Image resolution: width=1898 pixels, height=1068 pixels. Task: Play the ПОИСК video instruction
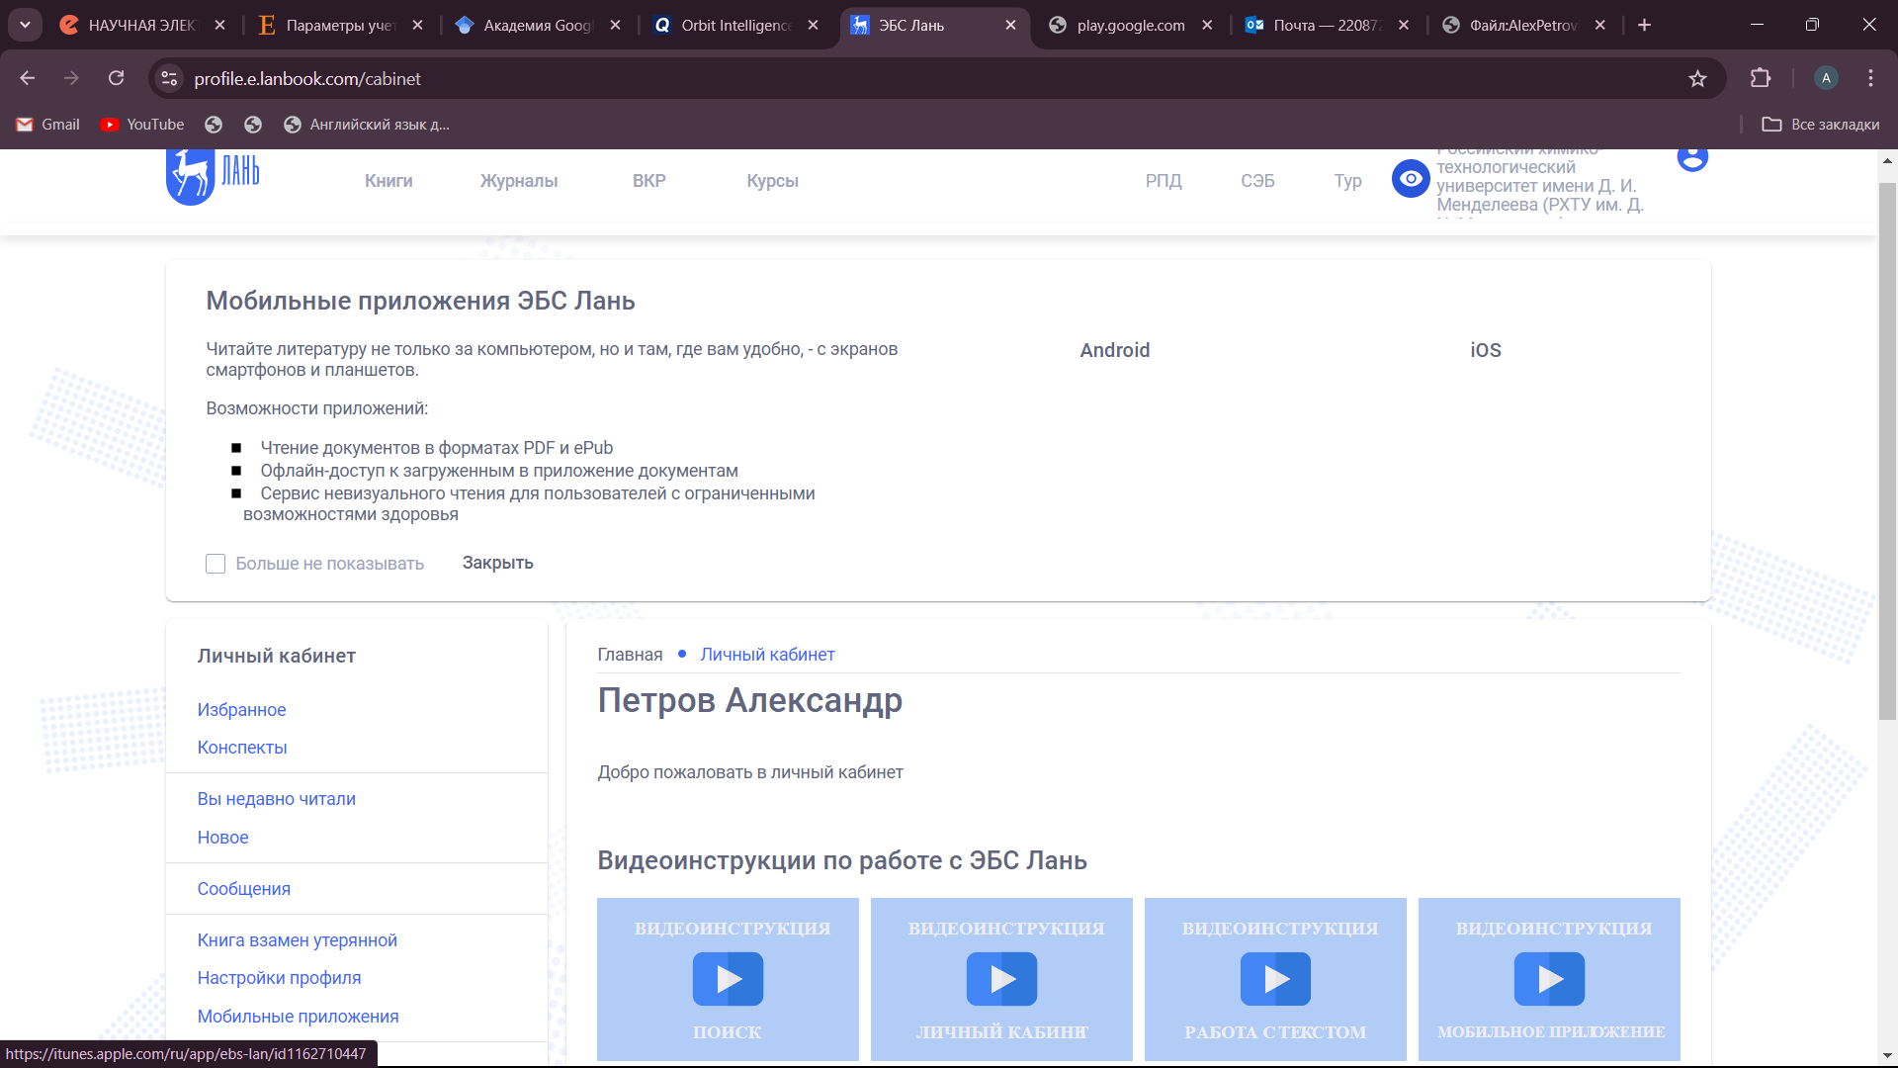pyautogui.click(x=728, y=979)
